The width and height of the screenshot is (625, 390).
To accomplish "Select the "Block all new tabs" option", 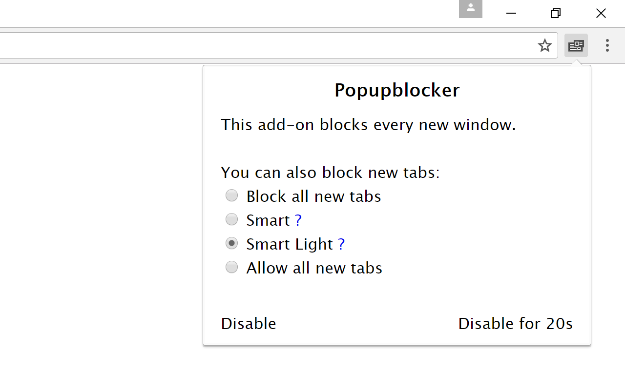I will click(x=231, y=195).
